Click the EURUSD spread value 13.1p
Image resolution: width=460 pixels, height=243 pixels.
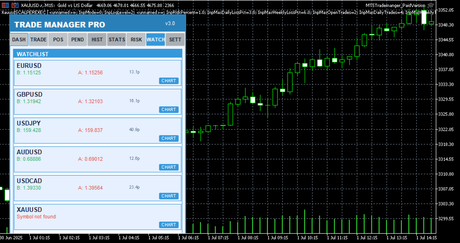pyautogui.click(x=134, y=72)
